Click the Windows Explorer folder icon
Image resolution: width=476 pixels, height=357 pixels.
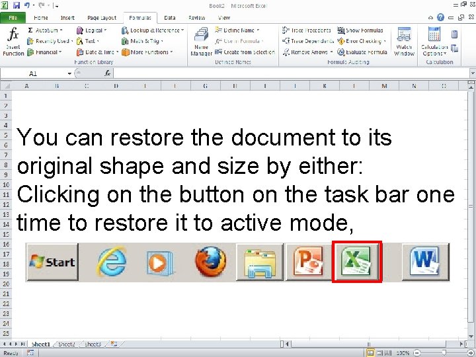pos(260,262)
